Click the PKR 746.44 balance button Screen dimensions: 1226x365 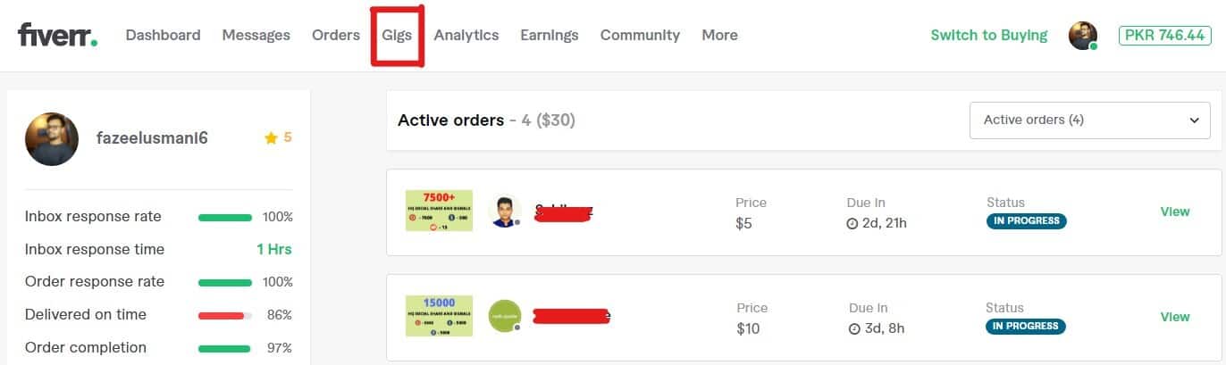pyautogui.click(x=1164, y=36)
